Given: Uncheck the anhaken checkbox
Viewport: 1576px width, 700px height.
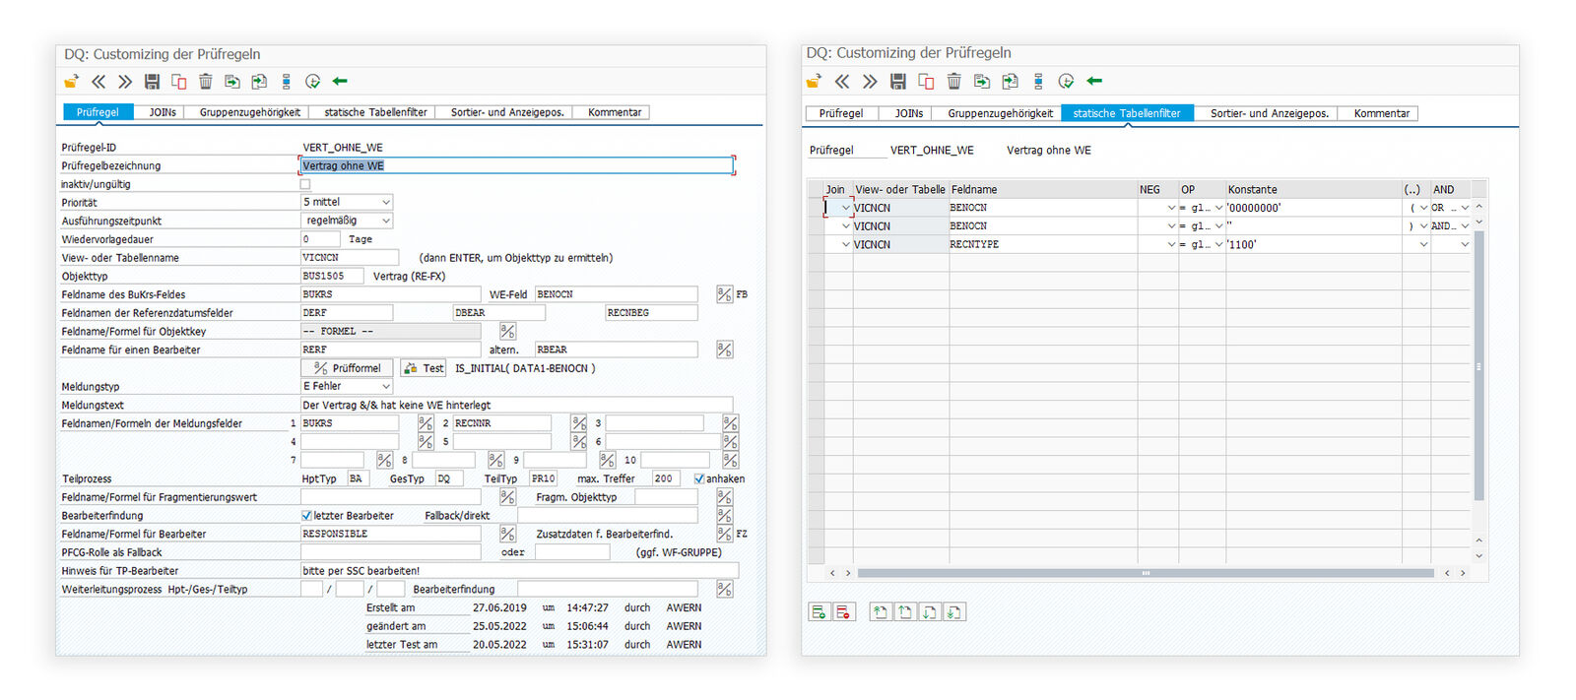Looking at the screenshot, I should (x=699, y=478).
